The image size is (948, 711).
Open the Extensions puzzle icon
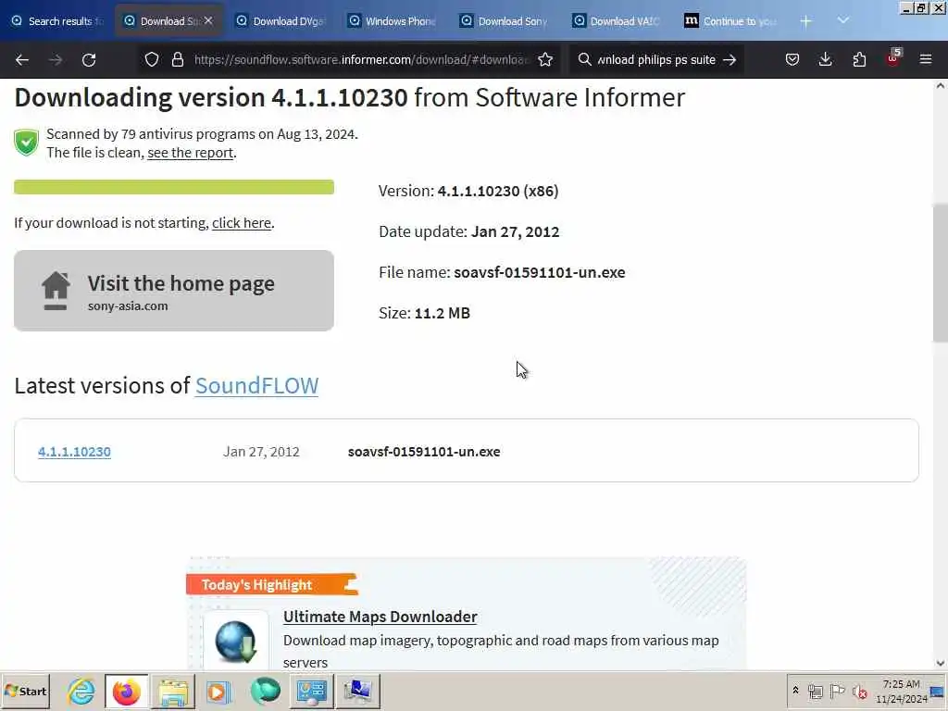859,59
